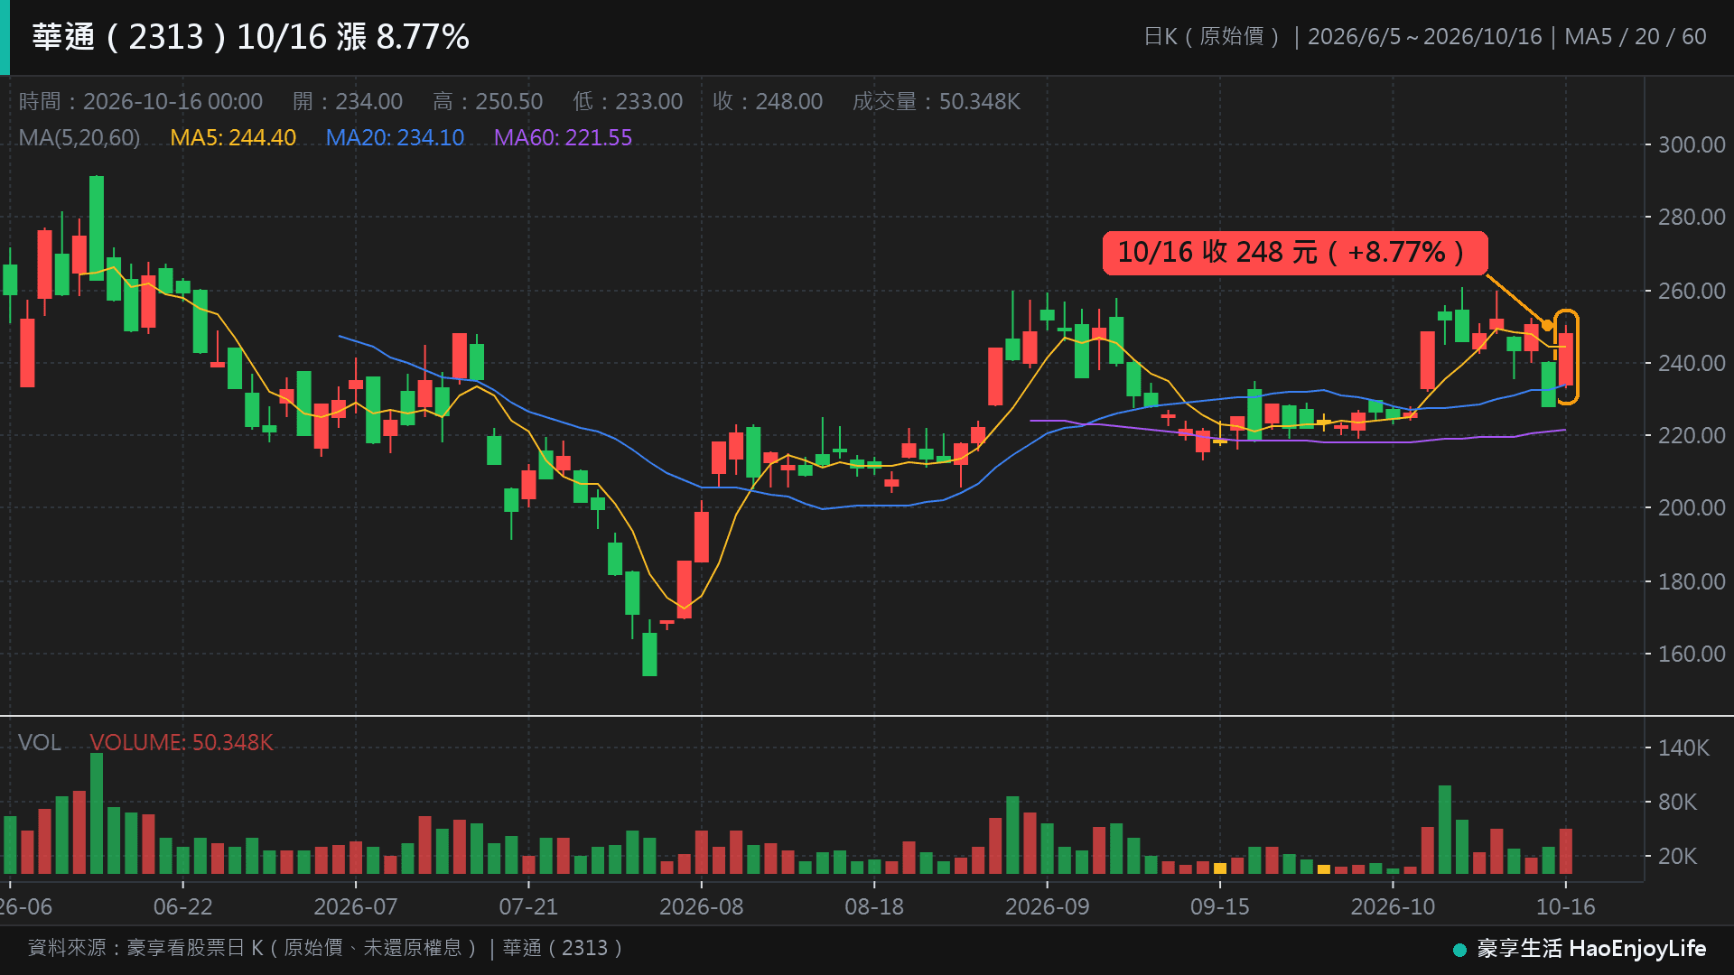Click the 2026-08 date axis label
The height and width of the screenshot is (975, 1734).
click(702, 906)
